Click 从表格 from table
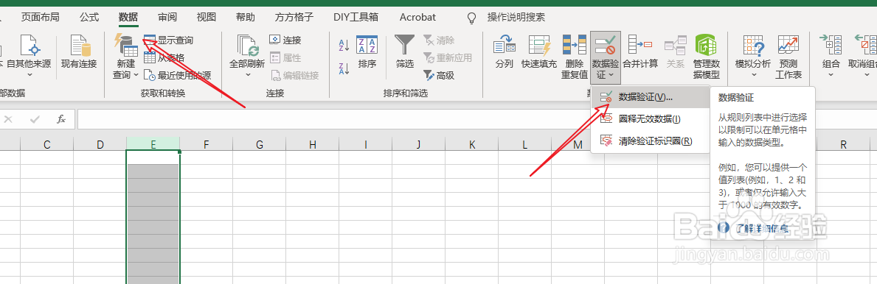Screen dimensions: 877x284 [164, 57]
